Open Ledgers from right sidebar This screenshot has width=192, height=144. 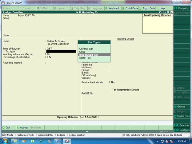coord(182,111)
